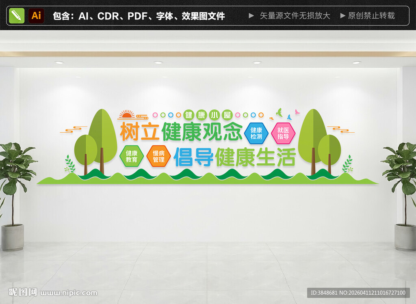Select the 慢病管理 orange hexagon badge
The width and height of the screenshot is (416, 304).
[x=158, y=156]
